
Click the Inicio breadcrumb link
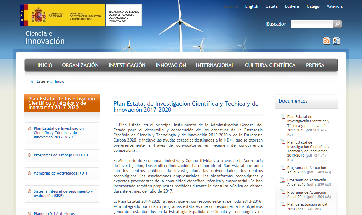click(59, 82)
